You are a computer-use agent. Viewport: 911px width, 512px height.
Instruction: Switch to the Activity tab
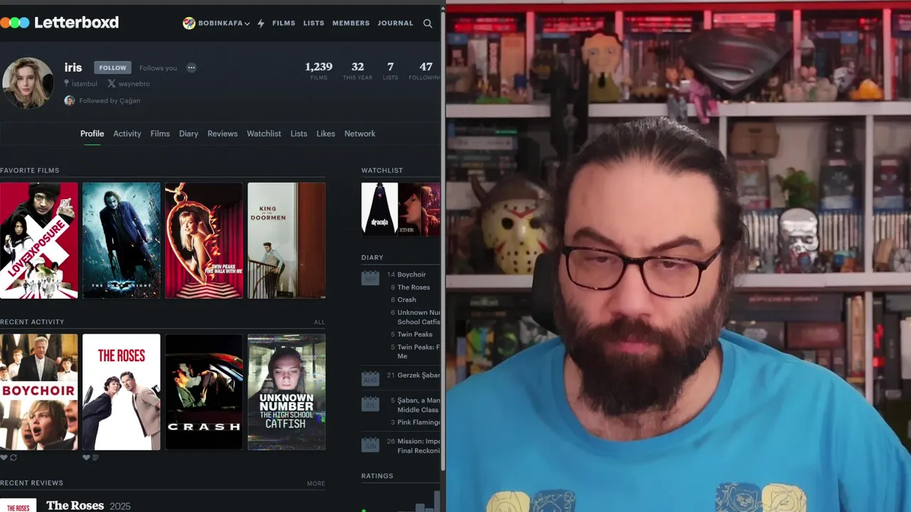coord(127,134)
